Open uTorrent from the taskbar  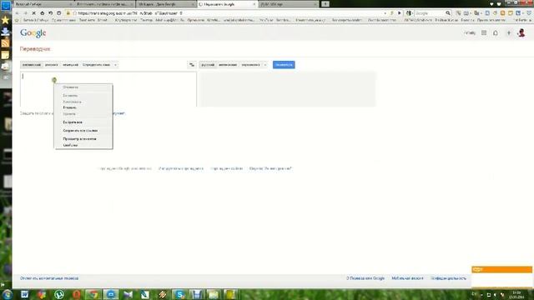tap(59, 294)
